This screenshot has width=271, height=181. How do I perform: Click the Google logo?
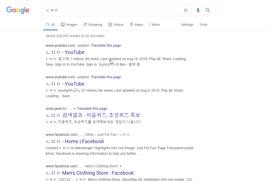[x=18, y=10]
